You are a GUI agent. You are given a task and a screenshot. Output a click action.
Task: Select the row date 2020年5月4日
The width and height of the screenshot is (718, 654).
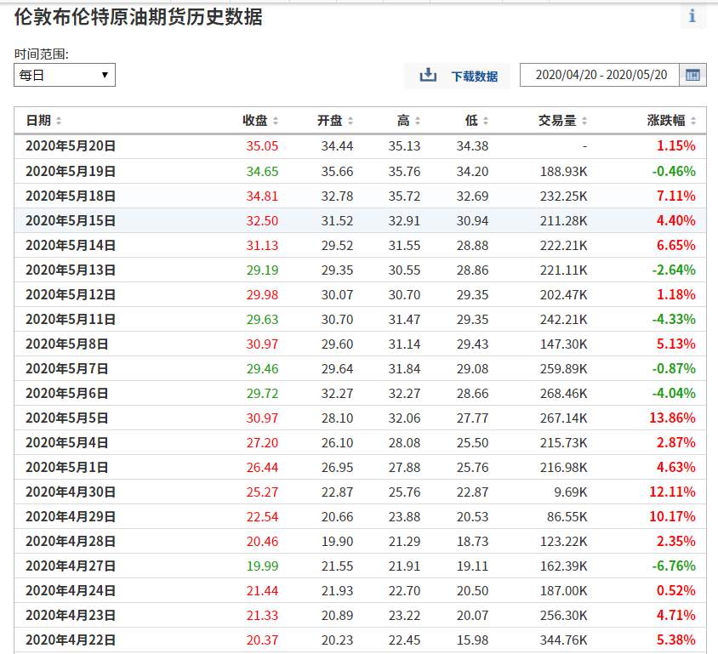pos(67,443)
